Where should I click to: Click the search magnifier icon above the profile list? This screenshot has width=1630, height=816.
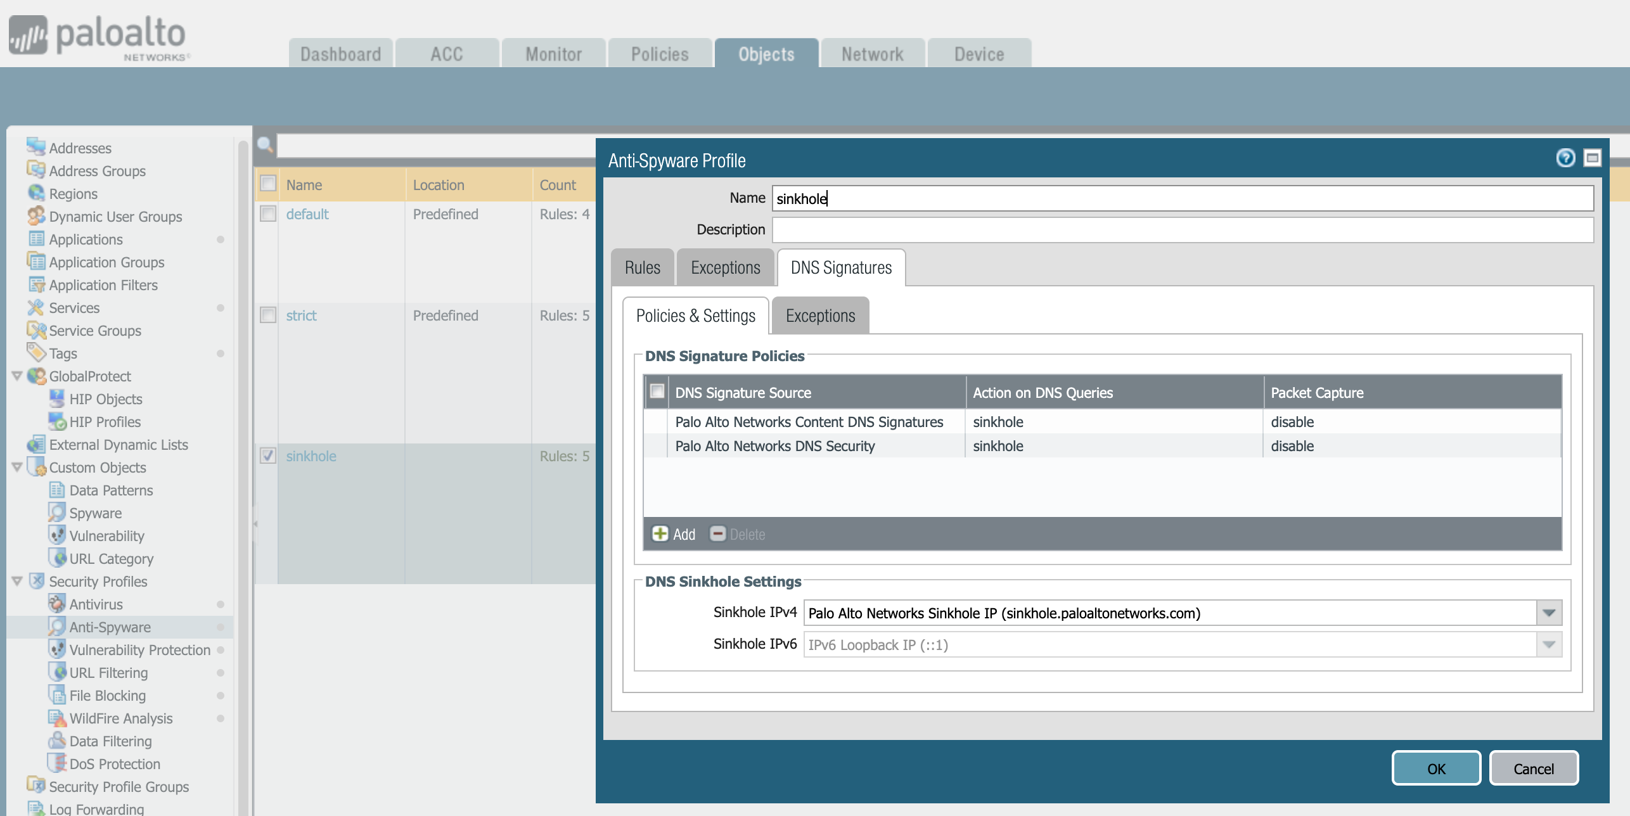point(266,145)
